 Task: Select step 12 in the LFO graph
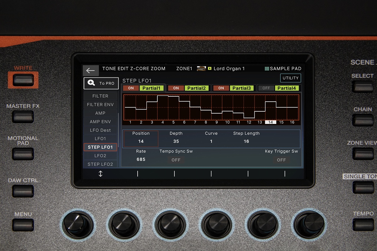pyautogui.click(x=249, y=122)
